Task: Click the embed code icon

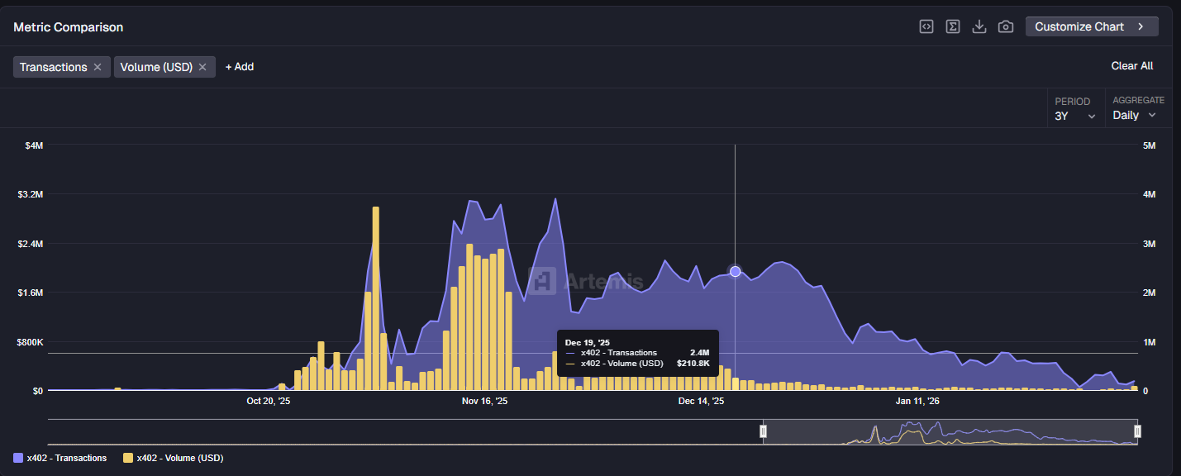Action: coord(926,26)
